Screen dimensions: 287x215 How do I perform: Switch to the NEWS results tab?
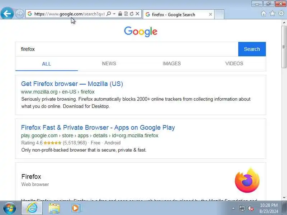point(109,64)
